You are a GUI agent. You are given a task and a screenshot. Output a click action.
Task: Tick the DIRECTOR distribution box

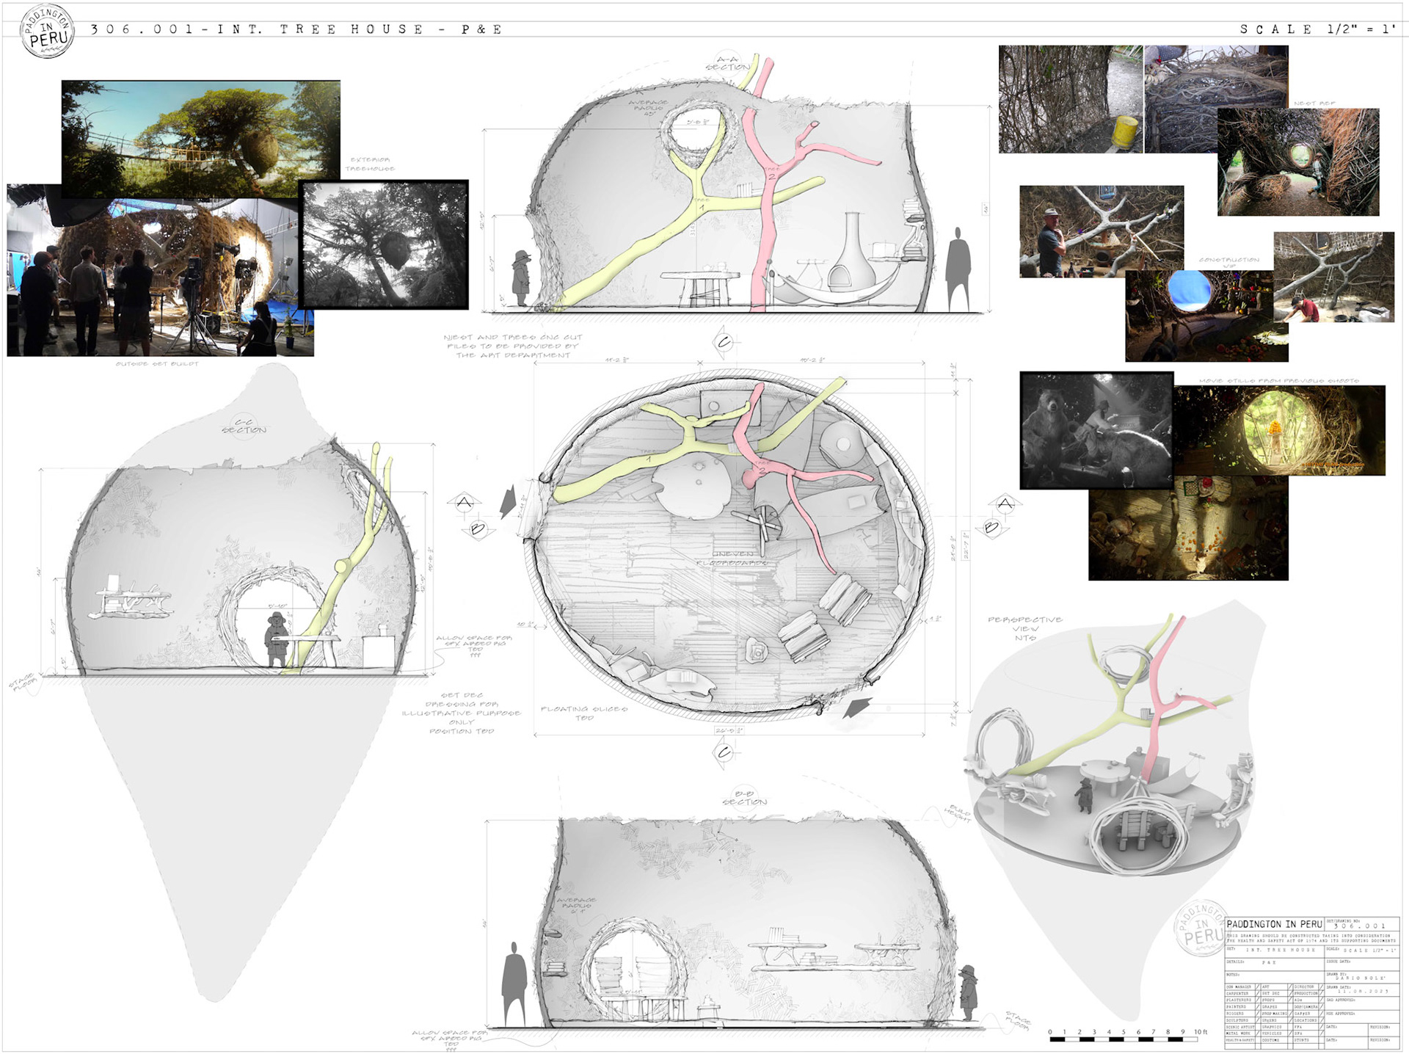pos(1322,986)
